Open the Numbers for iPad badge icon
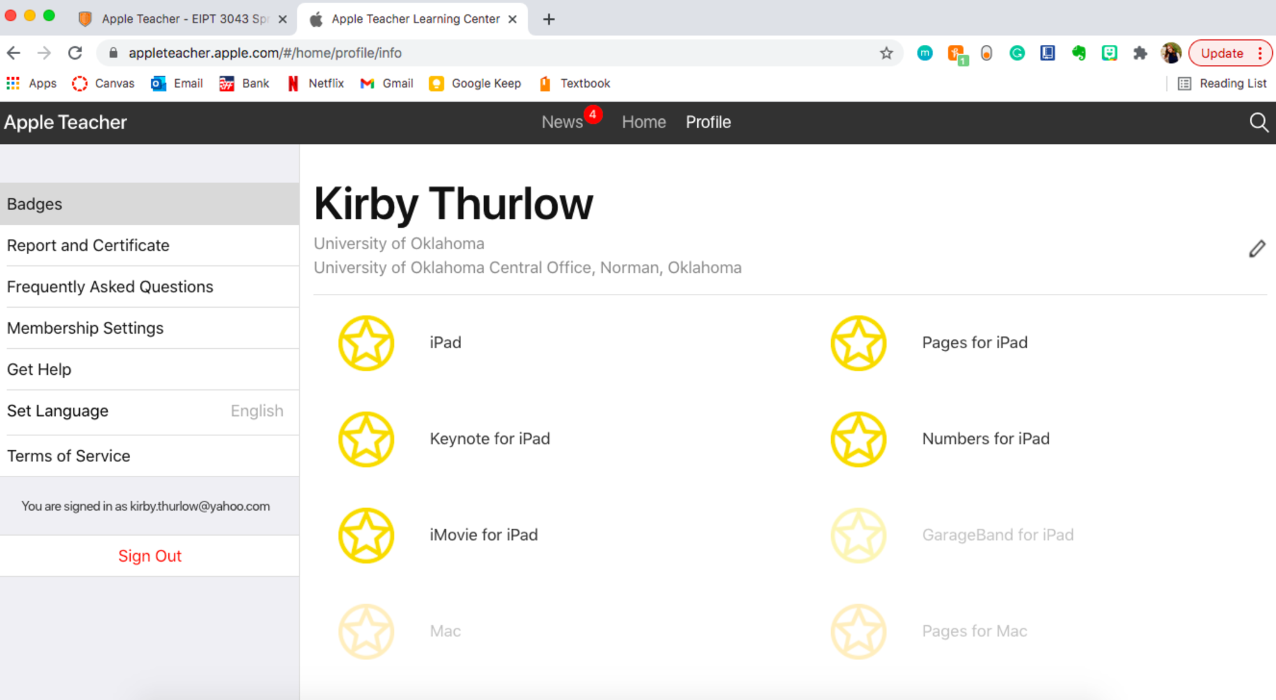Viewport: 1276px width, 700px height. tap(858, 439)
